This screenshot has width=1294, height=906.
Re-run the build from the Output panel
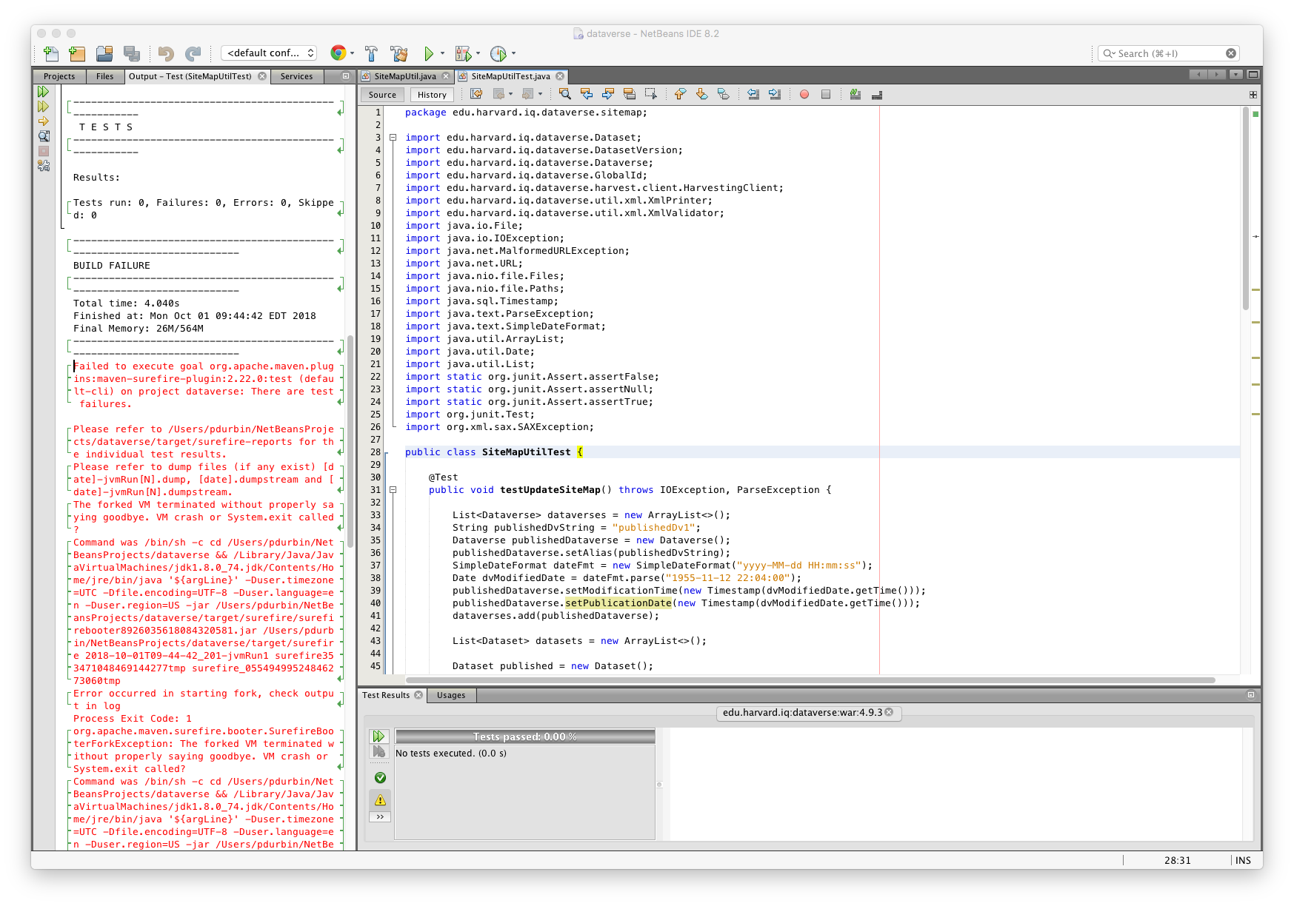click(x=43, y=92)
